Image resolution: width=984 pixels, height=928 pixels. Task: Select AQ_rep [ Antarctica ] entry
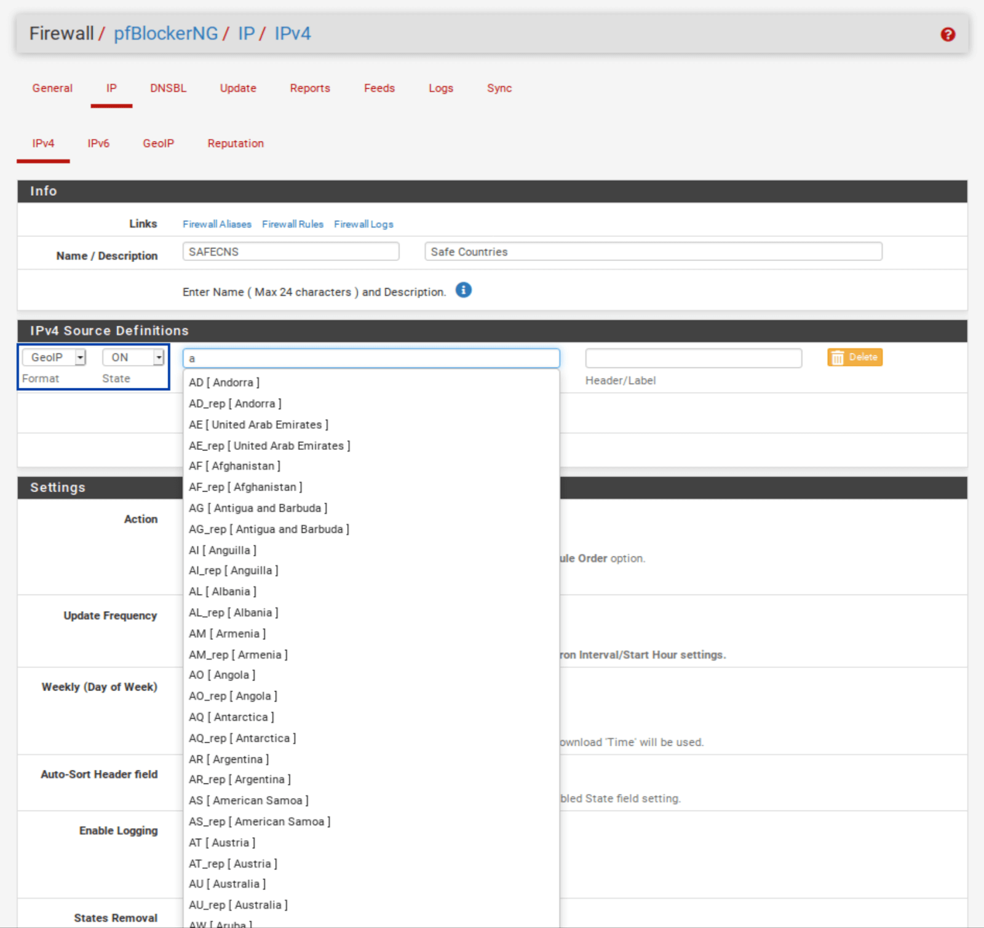[371, 738]
